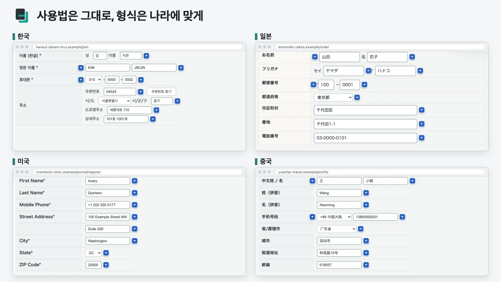Click autofill icon next to Avery field
The width and height of the screenshot is (501, 282).
[x=135, y=181]
